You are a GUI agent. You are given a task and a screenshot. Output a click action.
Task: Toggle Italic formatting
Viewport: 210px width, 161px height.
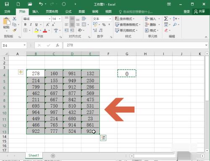[x=31, y=24]
